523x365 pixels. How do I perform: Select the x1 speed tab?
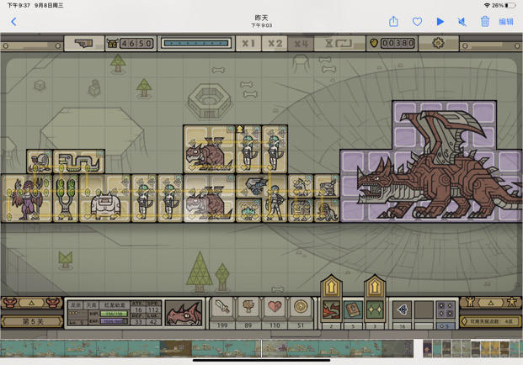(x=248, y=43)
